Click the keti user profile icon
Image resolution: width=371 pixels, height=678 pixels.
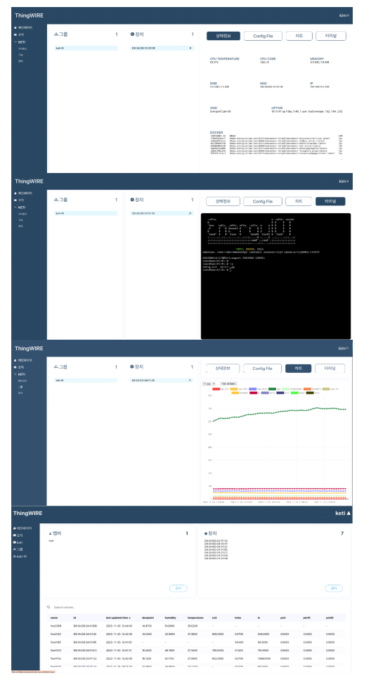349,513
